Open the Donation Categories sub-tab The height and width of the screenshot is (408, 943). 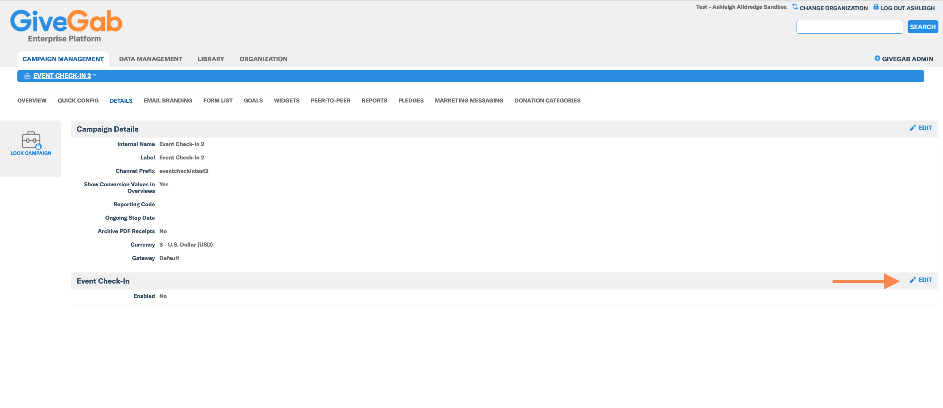click(547, 101)
